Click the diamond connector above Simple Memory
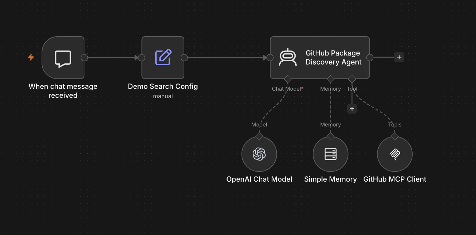Image resolution: width=476 pixels, height=235 pixels. pos(330,136)
